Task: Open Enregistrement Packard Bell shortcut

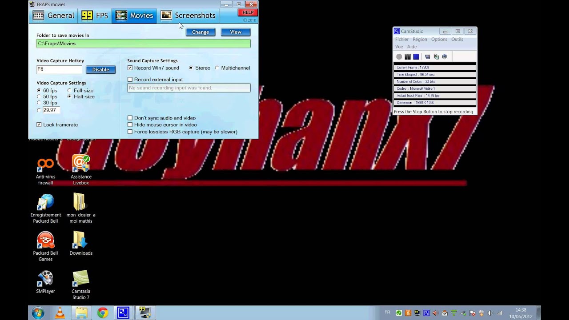Action: (x=45, y=208)
